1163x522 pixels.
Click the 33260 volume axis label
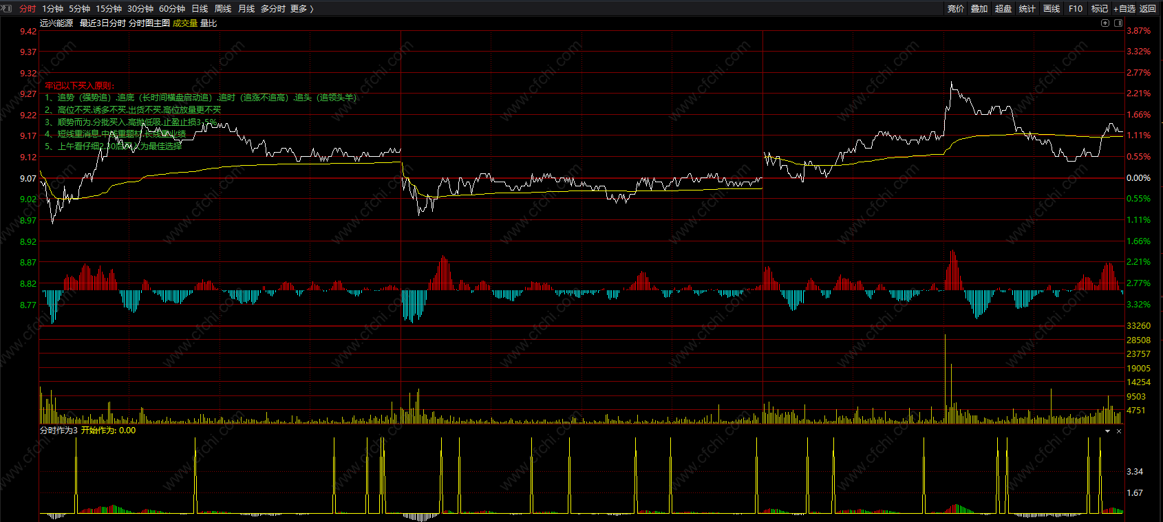tap(1138, 326)
